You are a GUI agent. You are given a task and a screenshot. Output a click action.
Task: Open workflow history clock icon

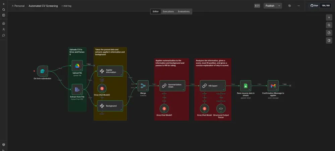point(289,6)
